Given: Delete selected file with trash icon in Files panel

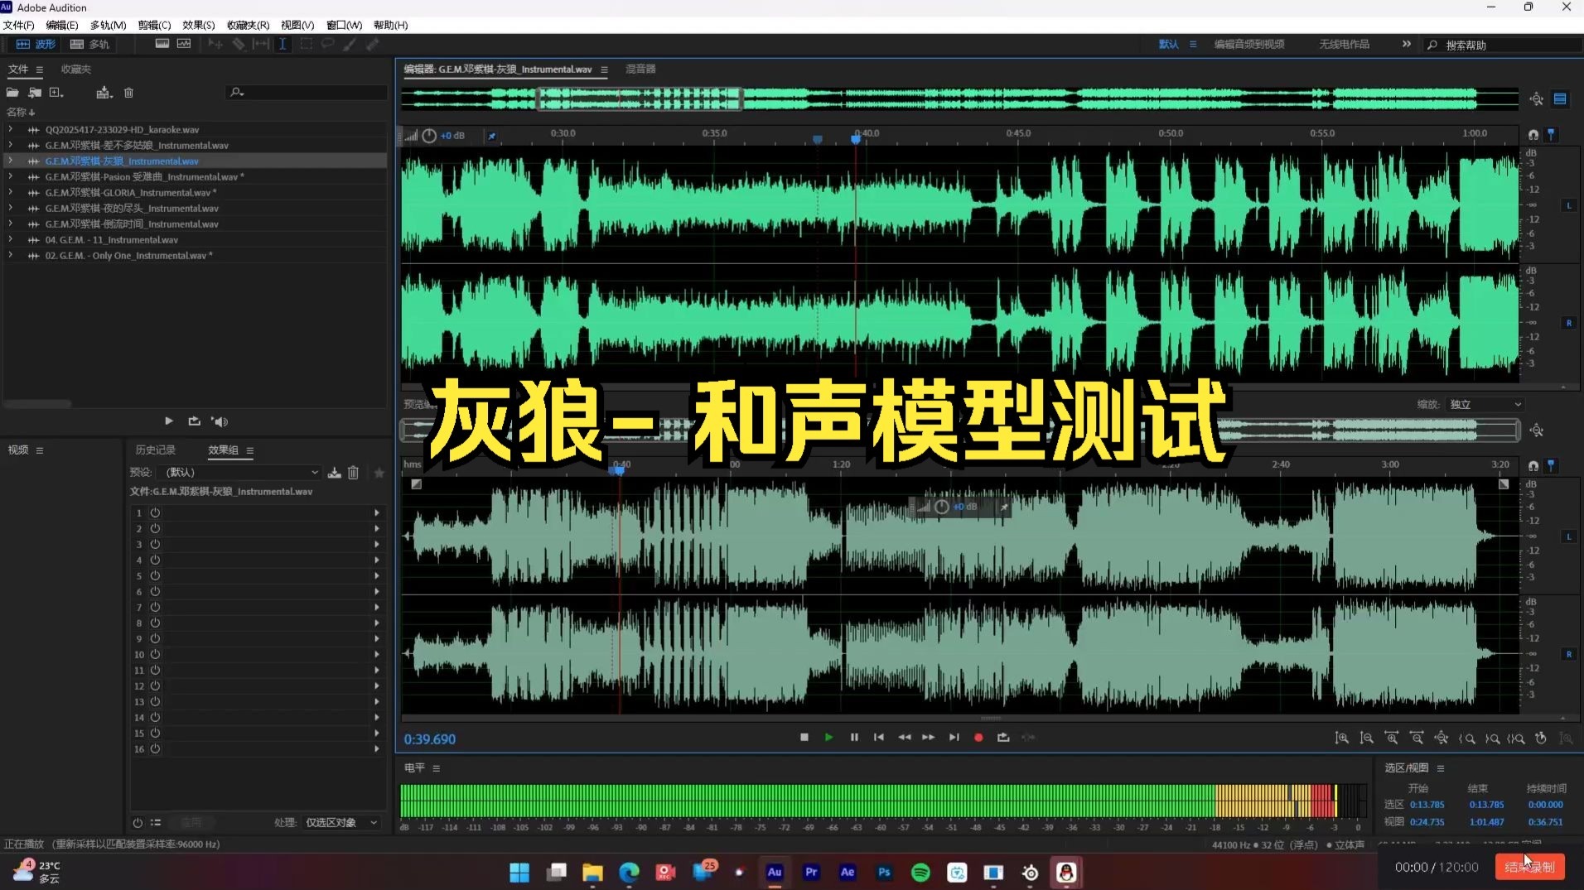Looking at the screenshot, I should [128, 93].
